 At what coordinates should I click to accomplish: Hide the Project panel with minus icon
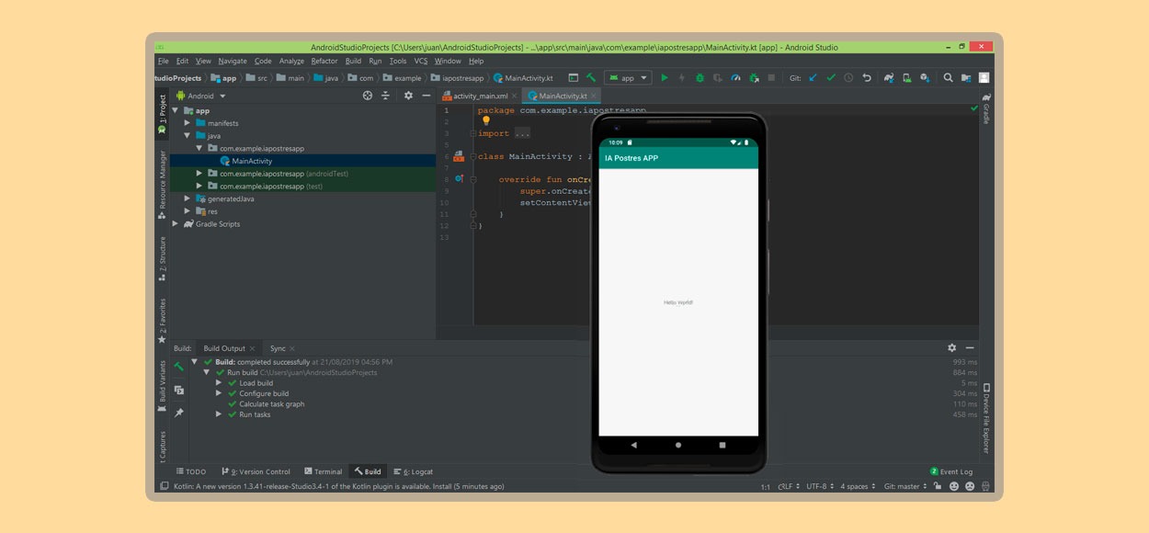tap(426, 96)
